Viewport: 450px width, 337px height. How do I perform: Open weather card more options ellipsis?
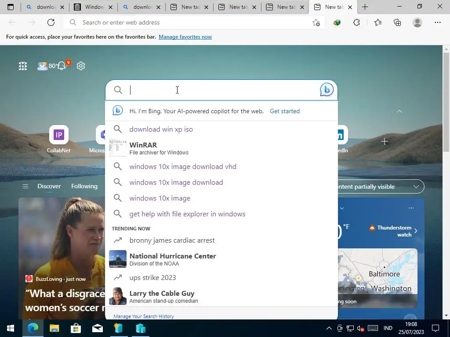tap(411, 208)
